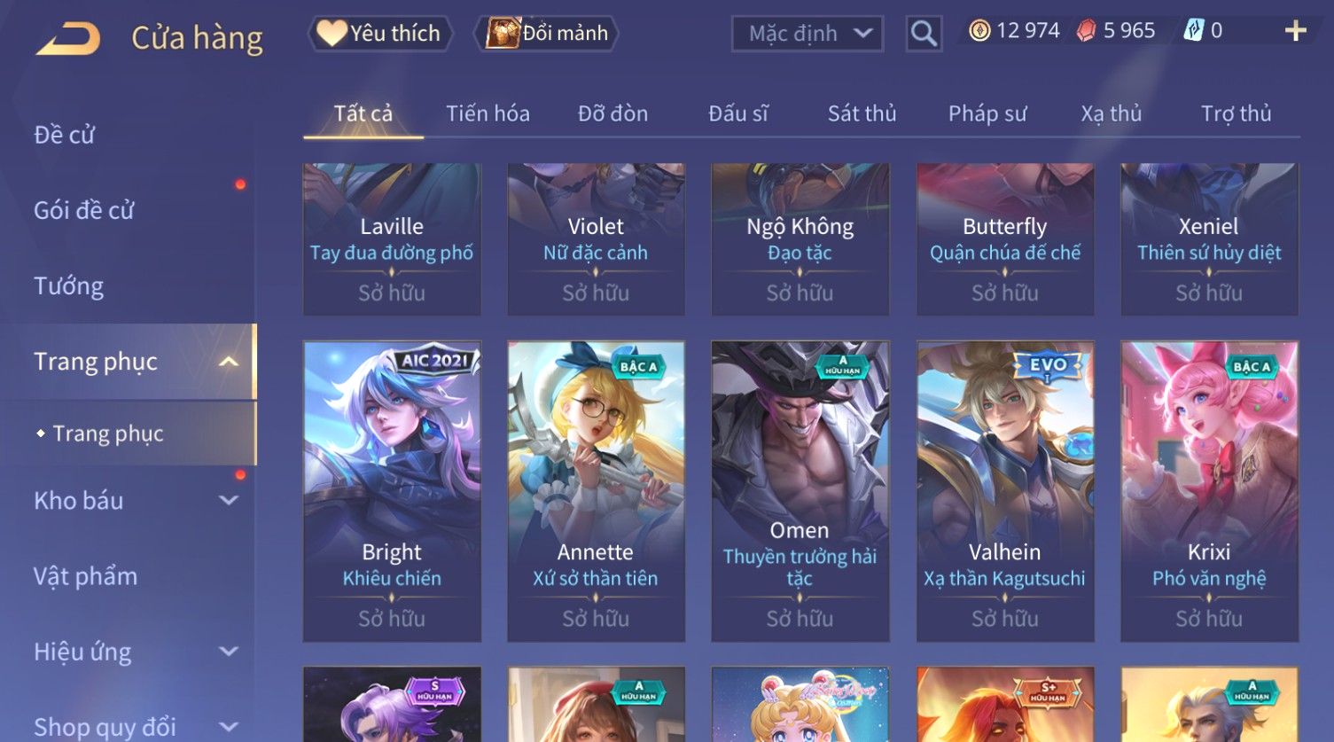Image resolution: width=1334 pixels, height=742 pixels.
Task: Select Krixi Phó văn nghệ skin
Action: [1209, 491]
